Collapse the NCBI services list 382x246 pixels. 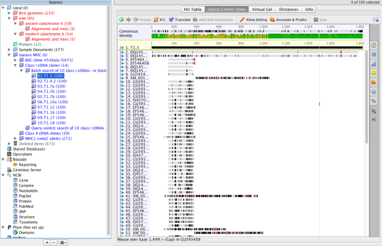(3, 175)
